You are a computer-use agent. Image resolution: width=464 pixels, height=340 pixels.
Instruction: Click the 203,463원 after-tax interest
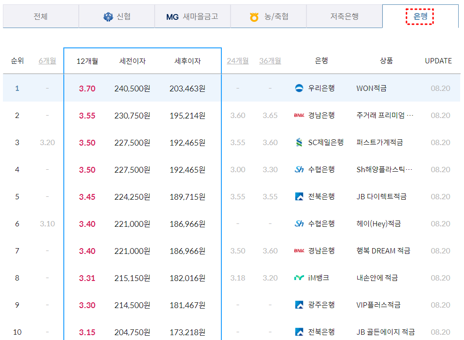coord(188,89)
